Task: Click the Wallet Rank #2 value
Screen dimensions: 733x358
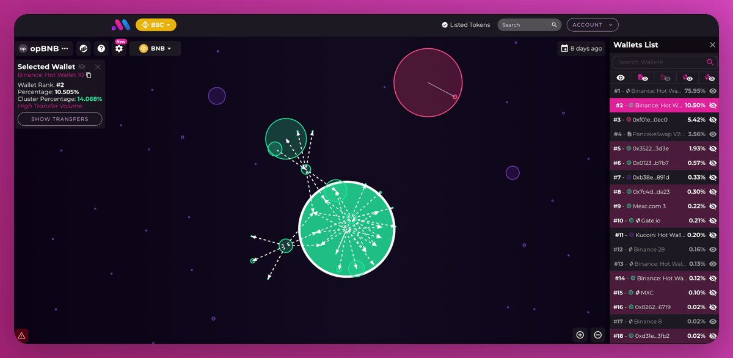Action: point(60,85)
